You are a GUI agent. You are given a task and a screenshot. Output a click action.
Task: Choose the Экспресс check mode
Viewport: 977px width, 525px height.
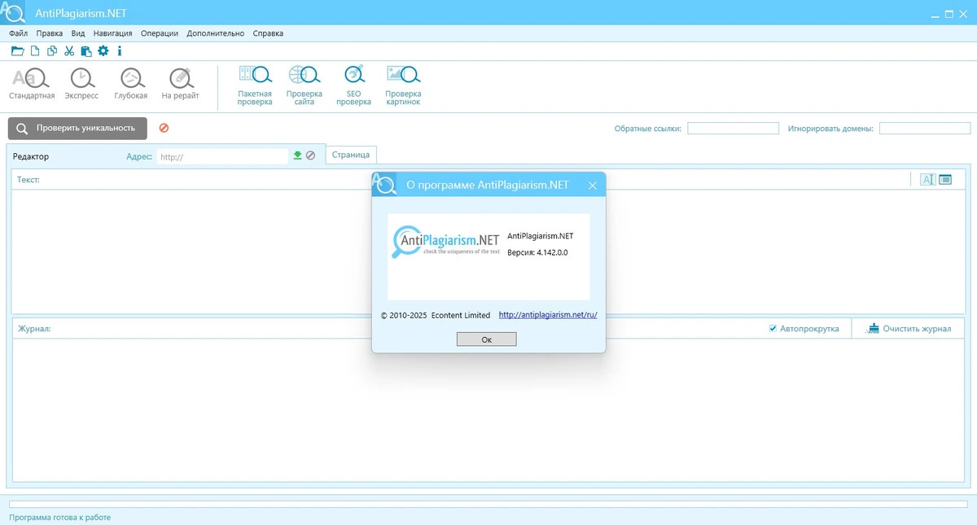(x=81, y=84)
